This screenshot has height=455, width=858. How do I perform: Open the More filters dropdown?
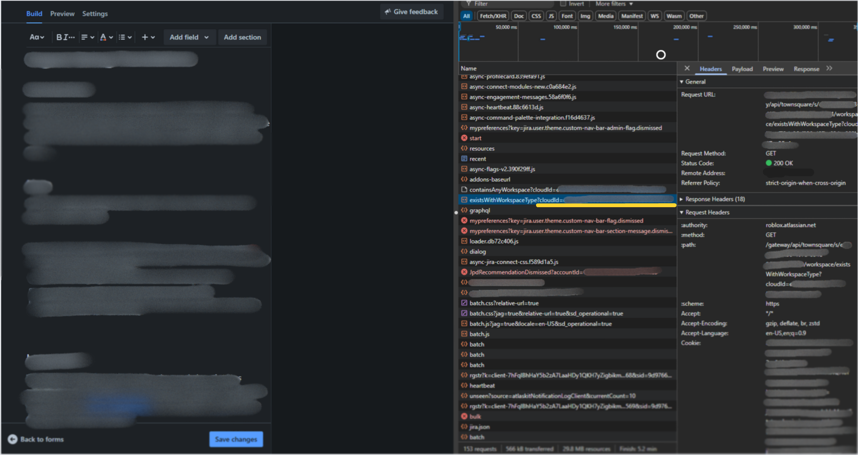pos(613,4)
